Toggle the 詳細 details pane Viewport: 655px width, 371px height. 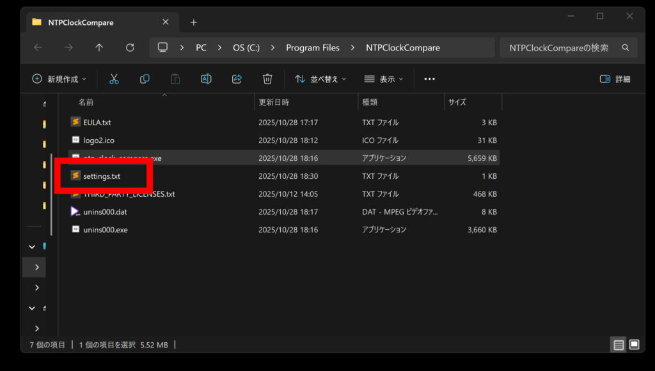pos(615,79)
